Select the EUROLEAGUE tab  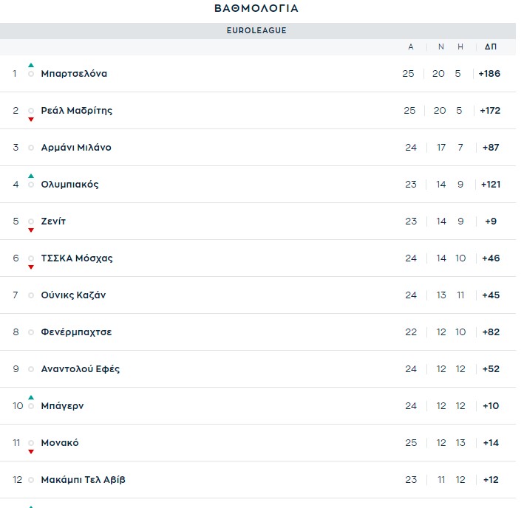(x=256, y=31)
